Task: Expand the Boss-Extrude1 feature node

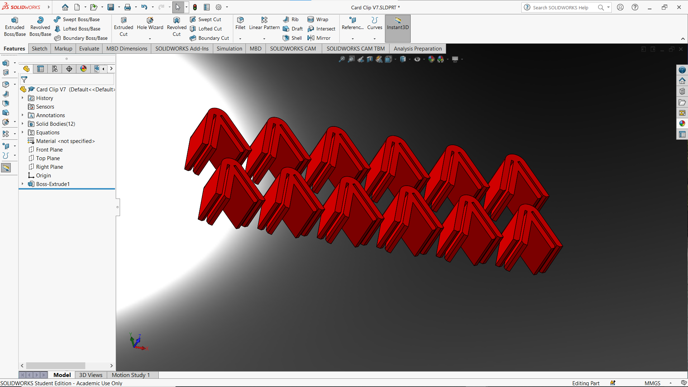Action: [x=22, y=184]
